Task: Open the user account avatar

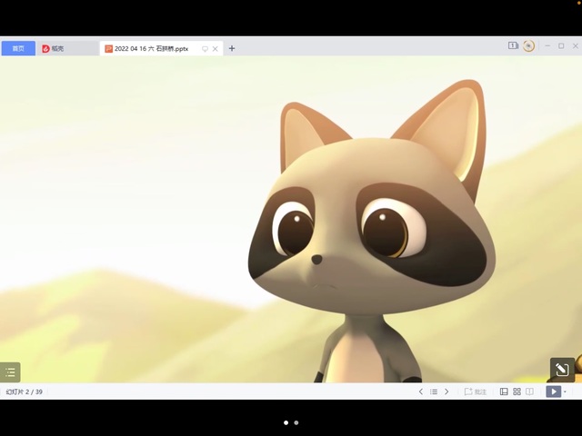Action: 528,45
